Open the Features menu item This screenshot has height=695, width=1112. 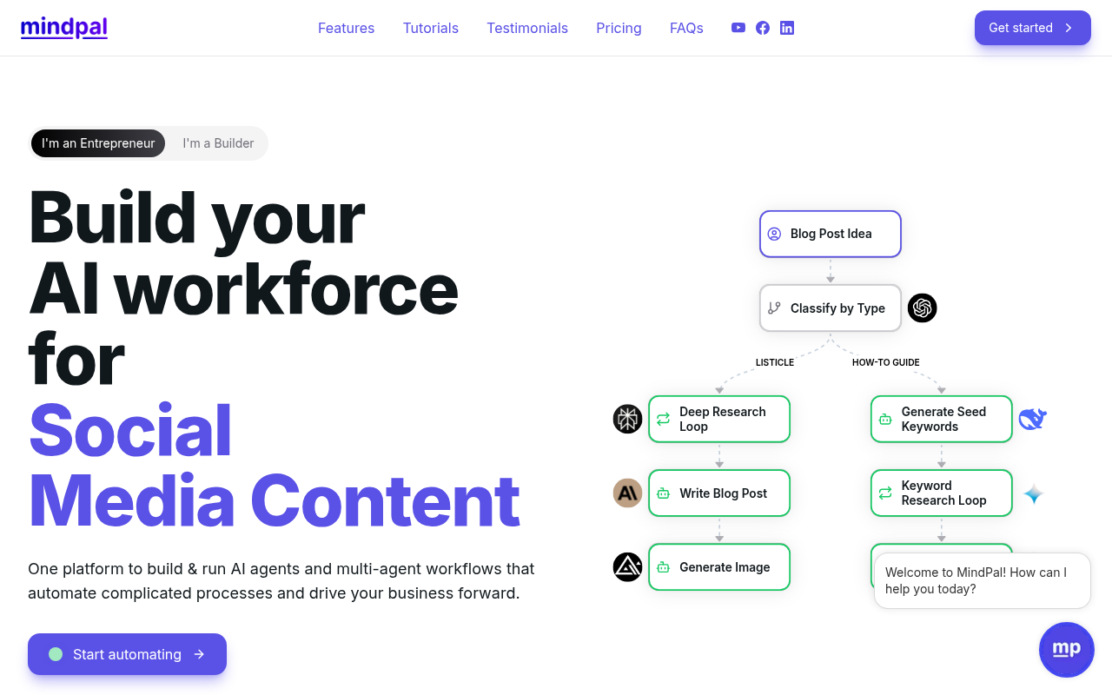346,28
